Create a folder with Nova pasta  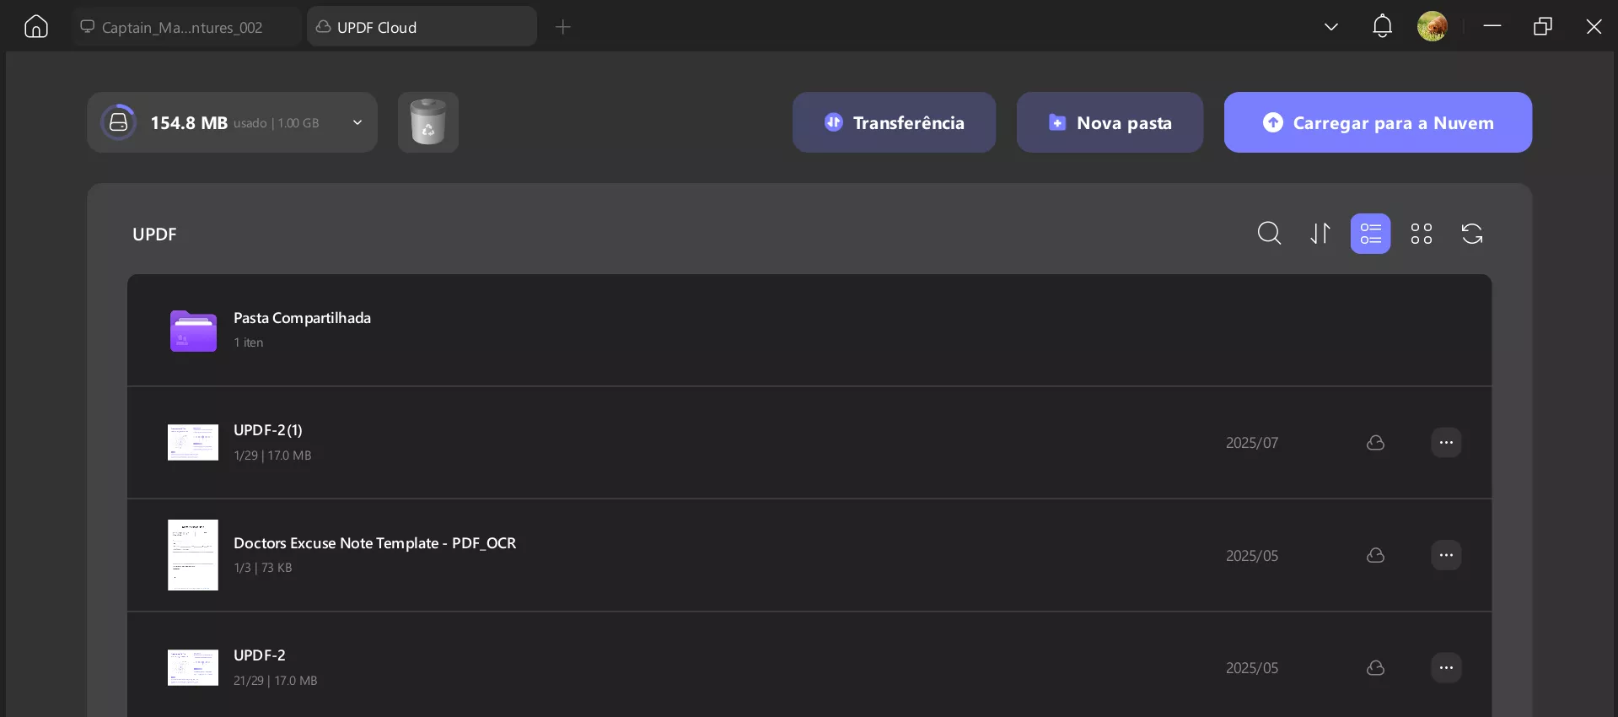pyautogui.click(x=1110, y=122)
